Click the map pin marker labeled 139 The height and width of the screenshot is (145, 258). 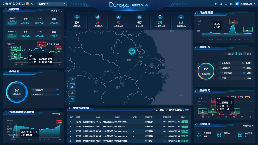132,52
